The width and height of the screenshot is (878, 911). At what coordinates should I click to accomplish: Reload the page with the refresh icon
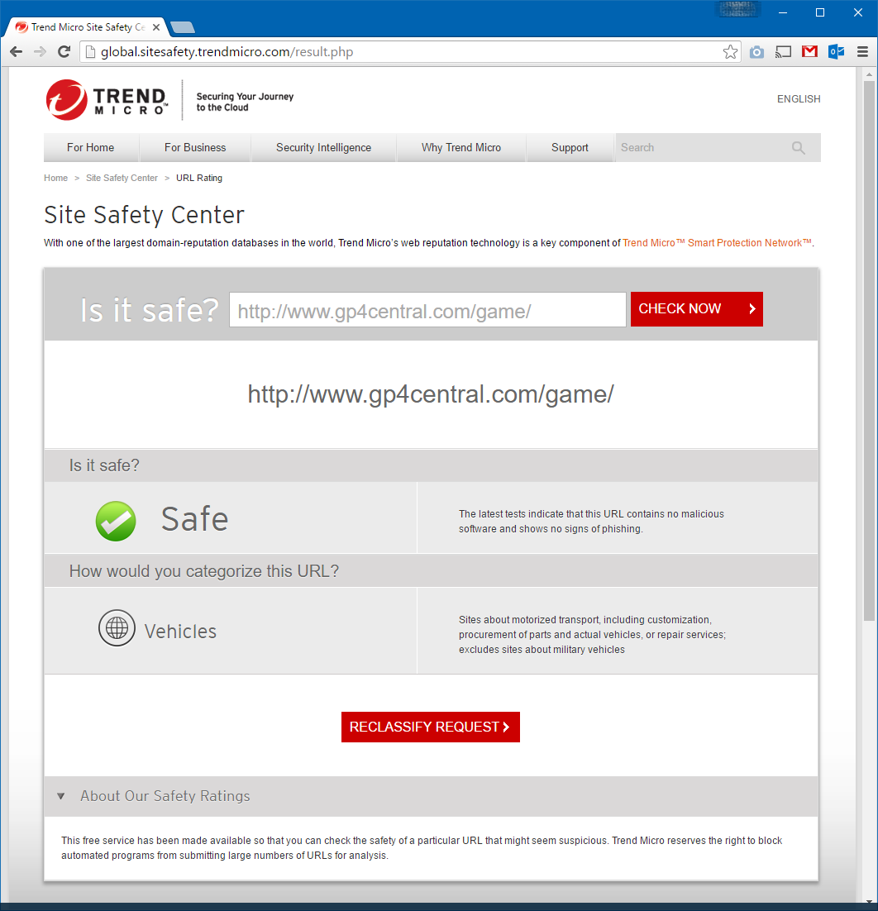pos(64,52)
